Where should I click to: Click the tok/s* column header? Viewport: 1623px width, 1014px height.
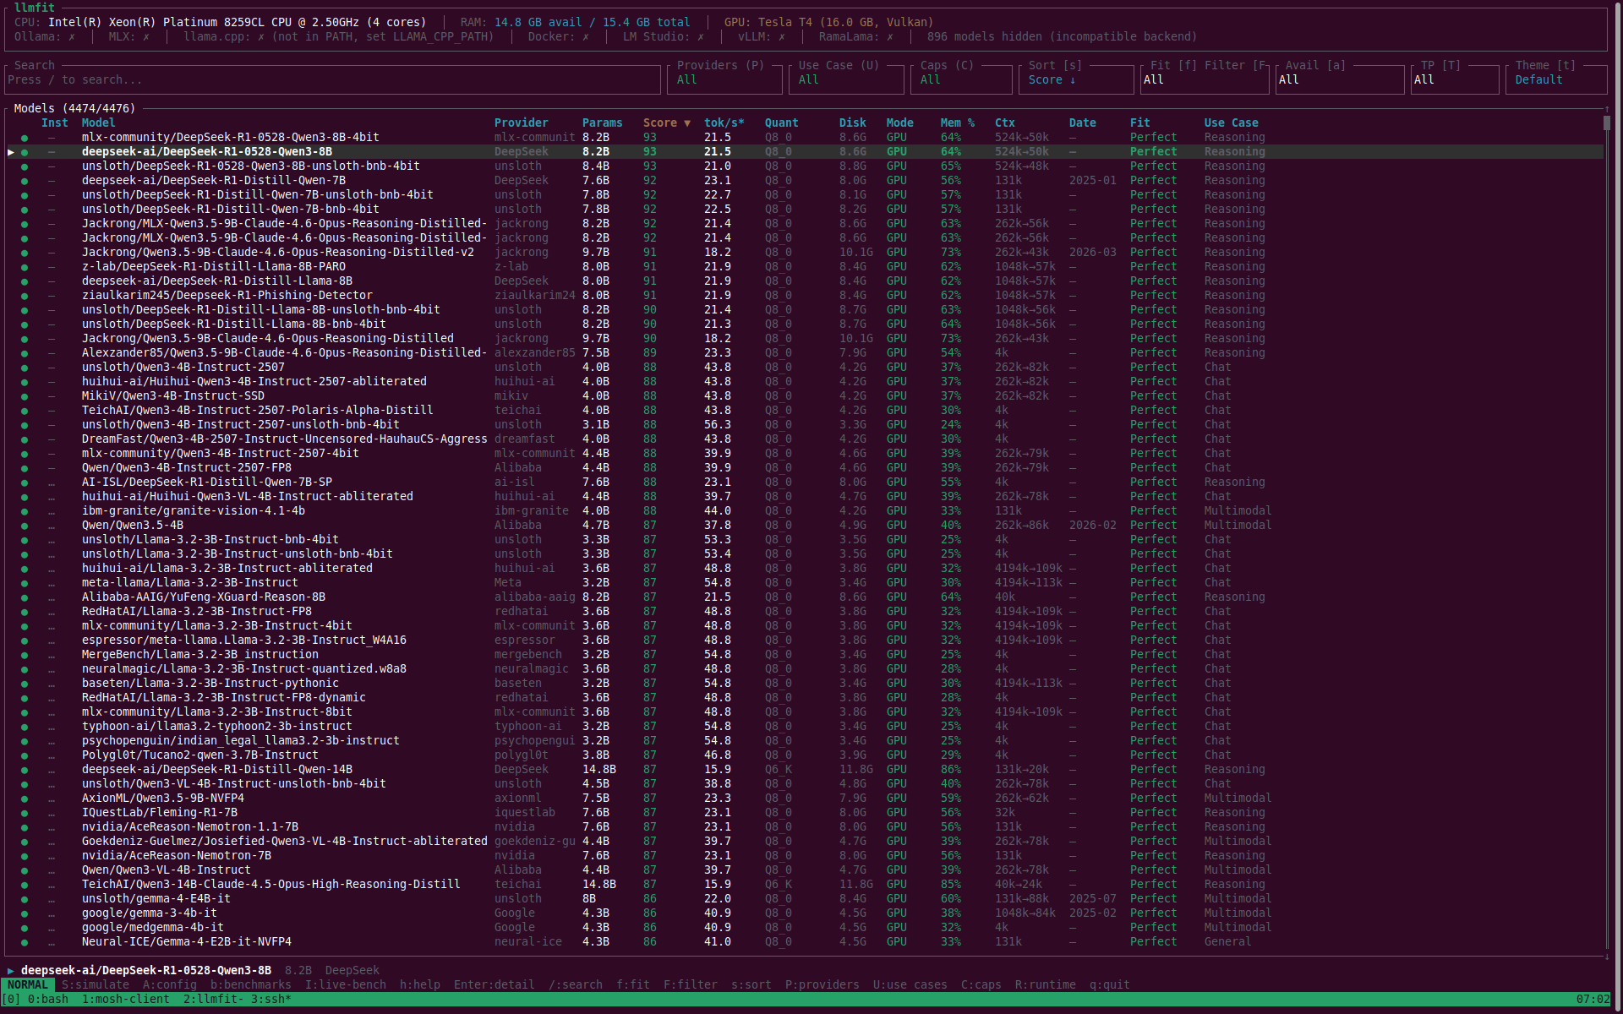724,123
